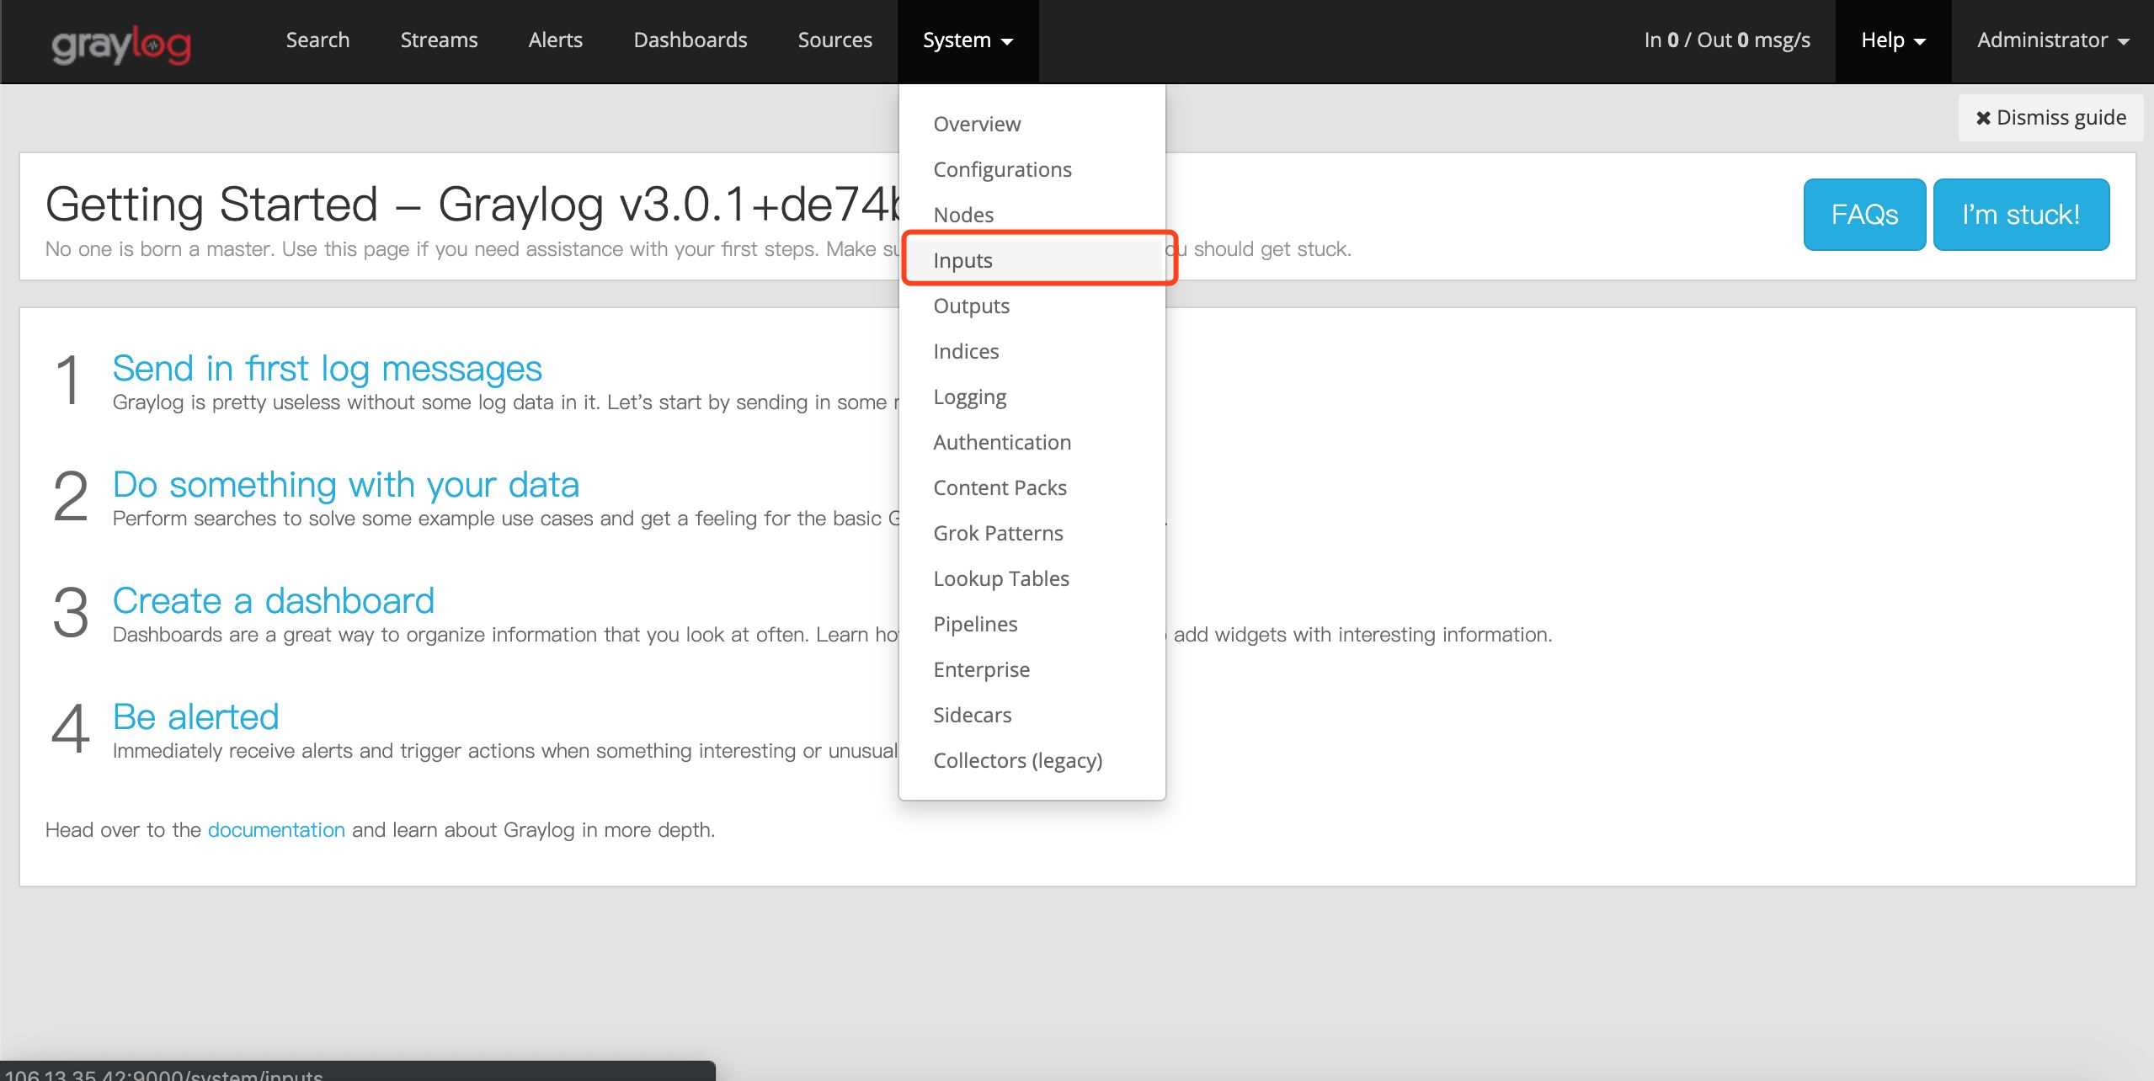Open the System dropdown menu
Screen dimensions: 2154x1081
coord(967,40)
